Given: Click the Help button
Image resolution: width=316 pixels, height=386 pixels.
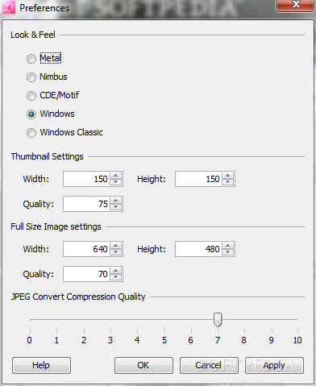Looking at the screenshot, I should [41, 365].
